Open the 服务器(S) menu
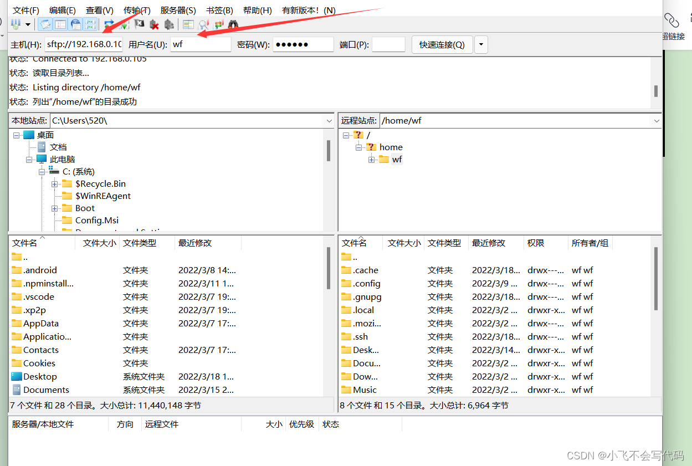The width and height of the screenshot is (692, 466). point(177,9)
